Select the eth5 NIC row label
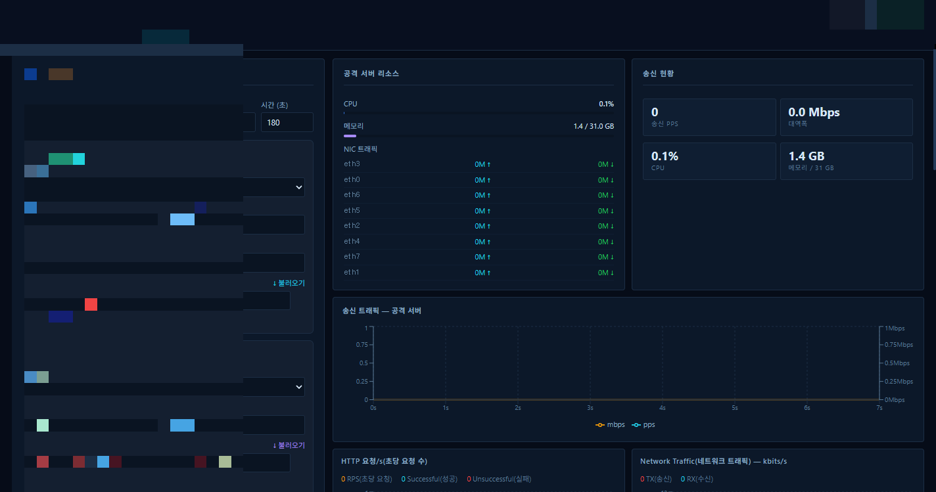The height and width of the screenshot is (492, 936). point(352,211)
